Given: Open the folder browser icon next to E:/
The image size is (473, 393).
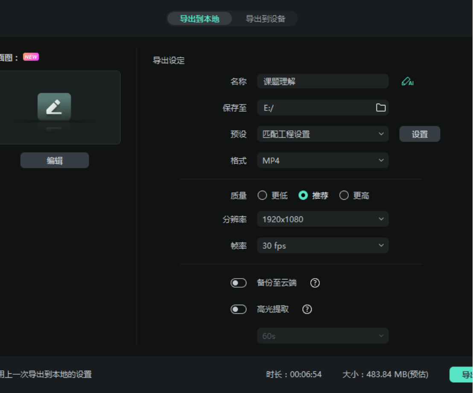Looking at the screenshot, I should click(380, 108).
